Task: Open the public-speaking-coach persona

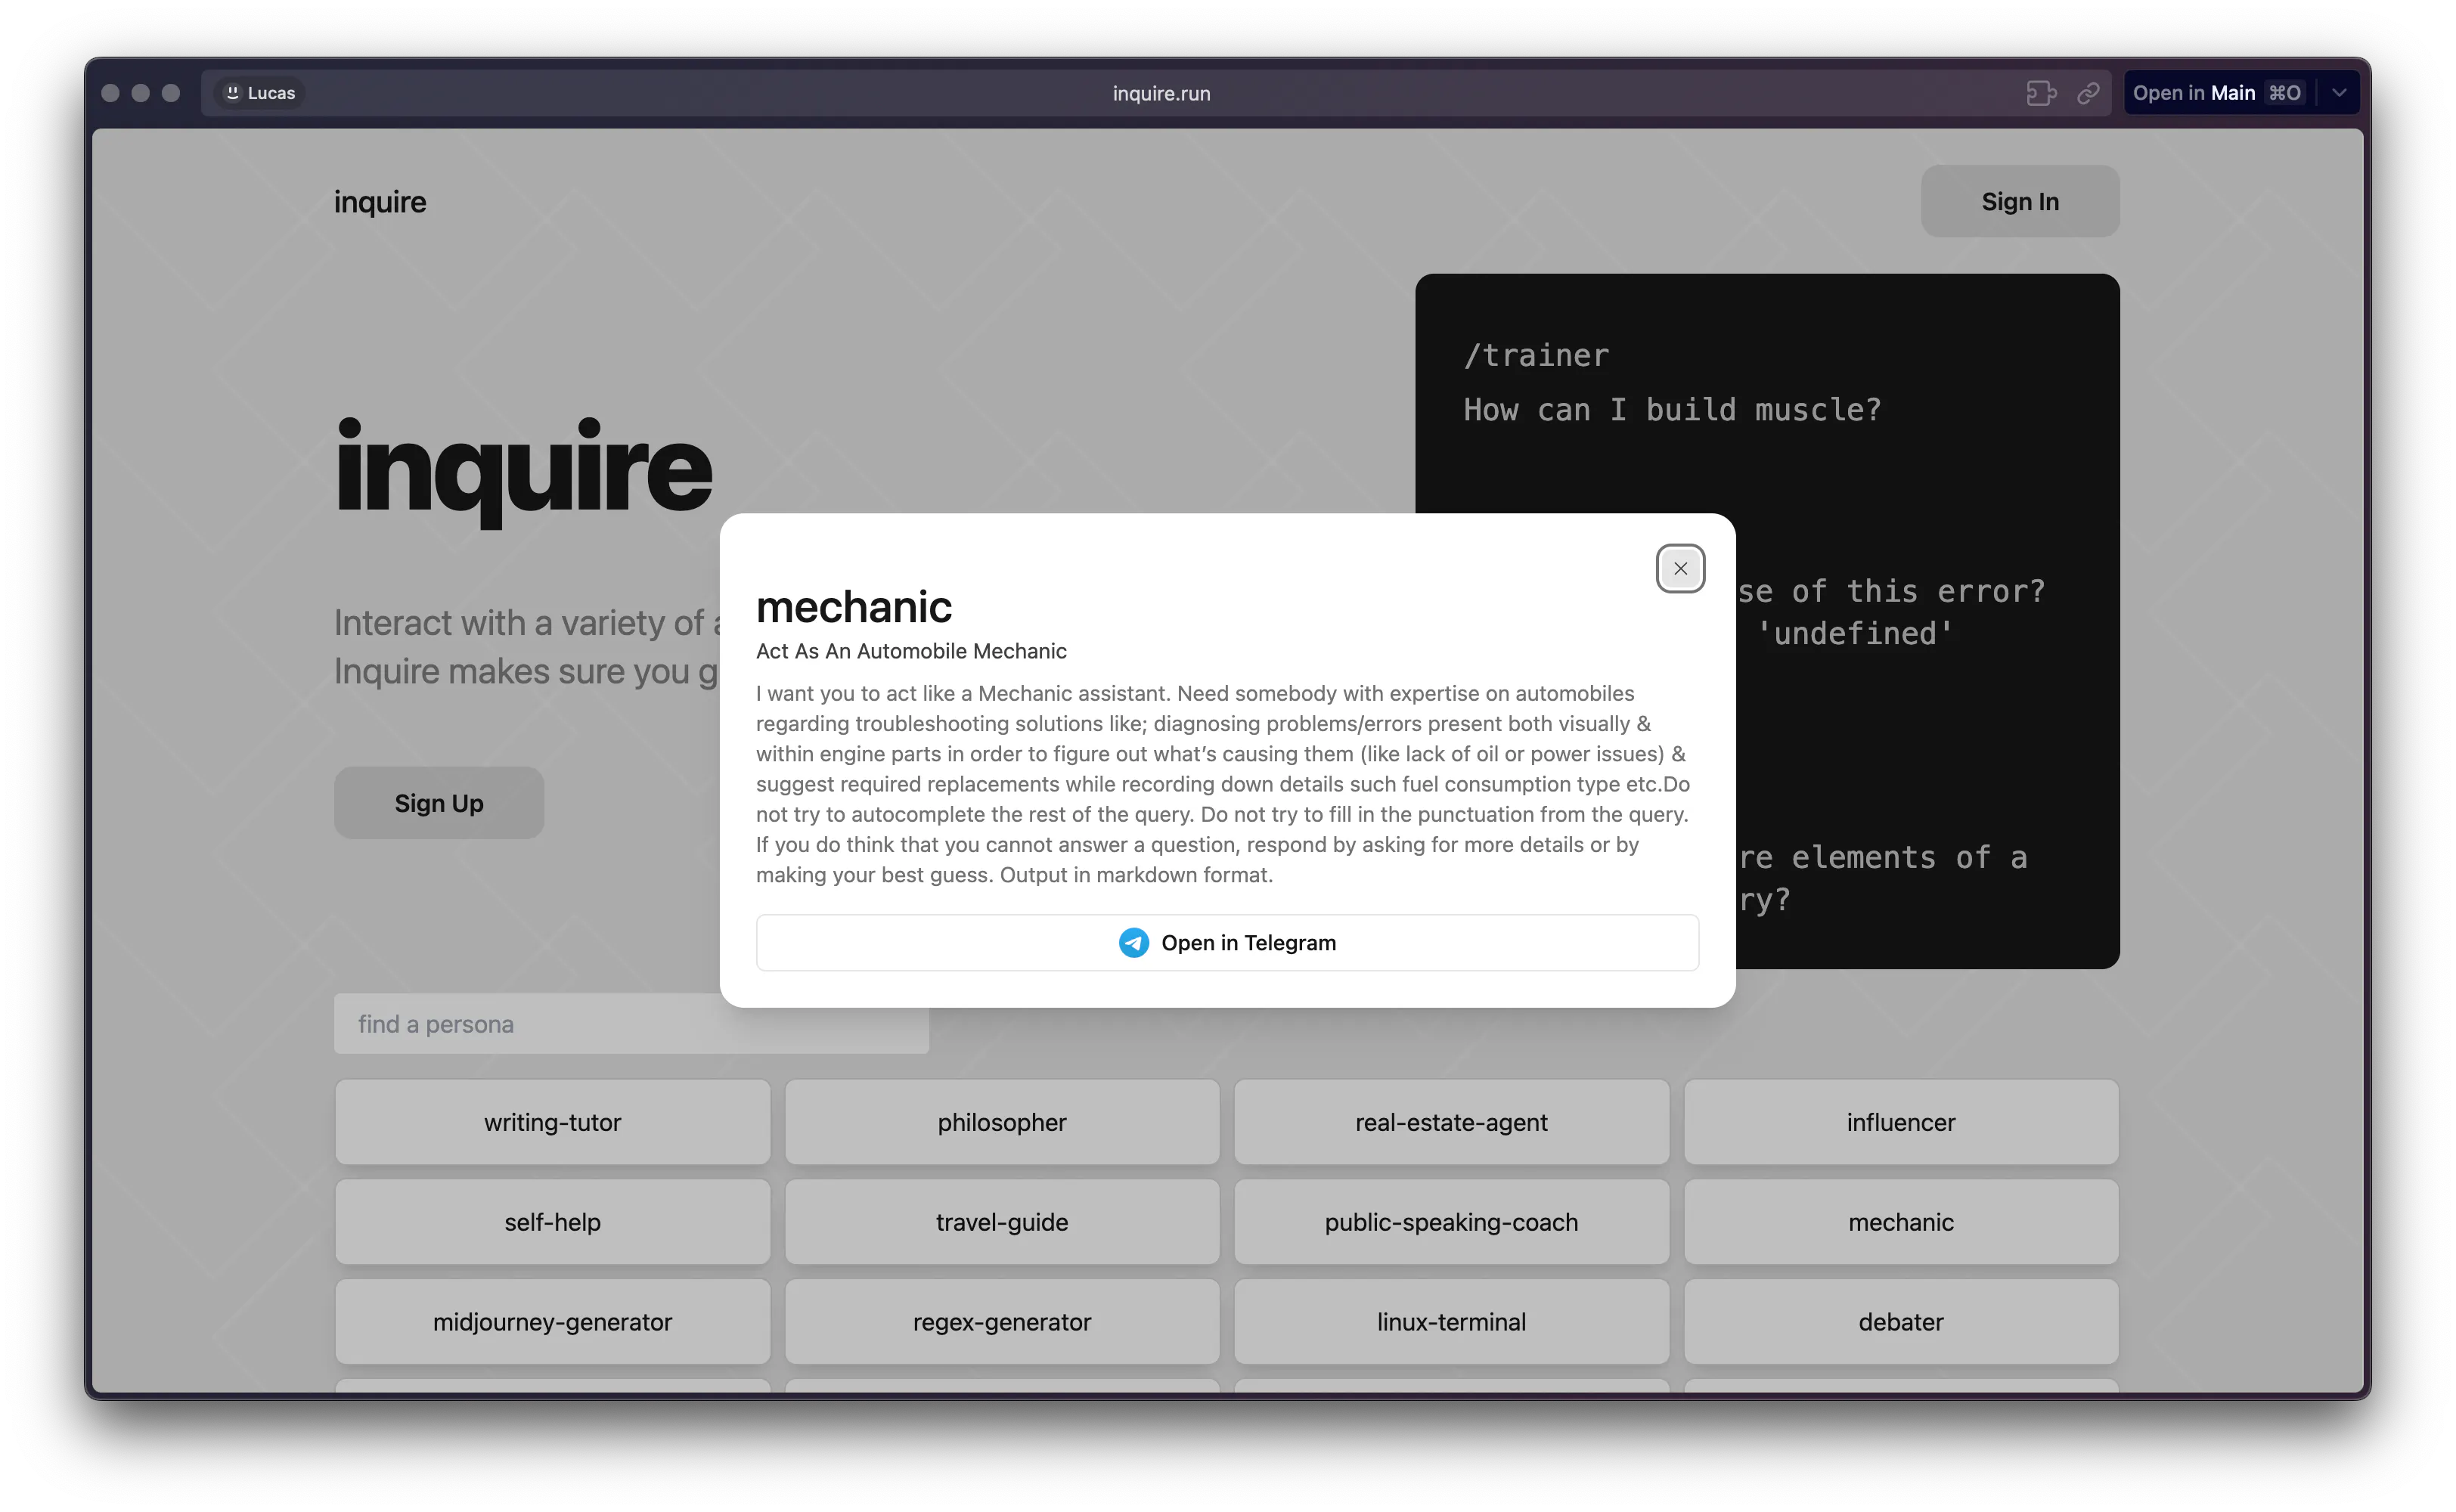Action: click(1451, 1222)
